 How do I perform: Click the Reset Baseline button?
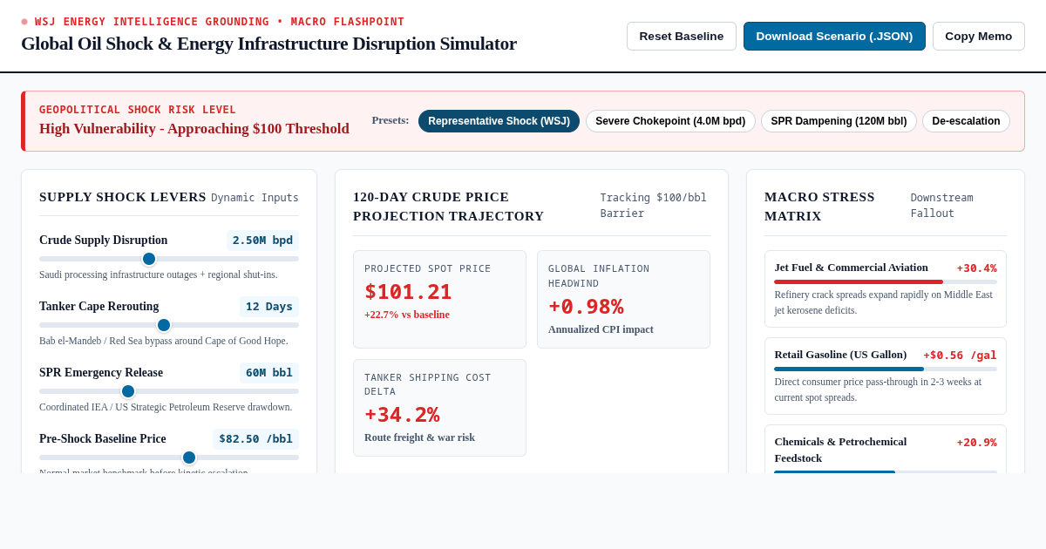point(682,36)
